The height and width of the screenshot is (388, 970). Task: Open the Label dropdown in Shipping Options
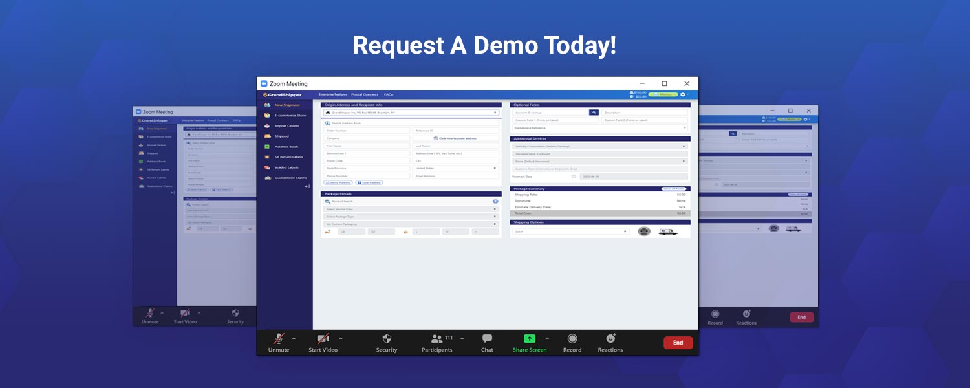click(x=570, y=232)
